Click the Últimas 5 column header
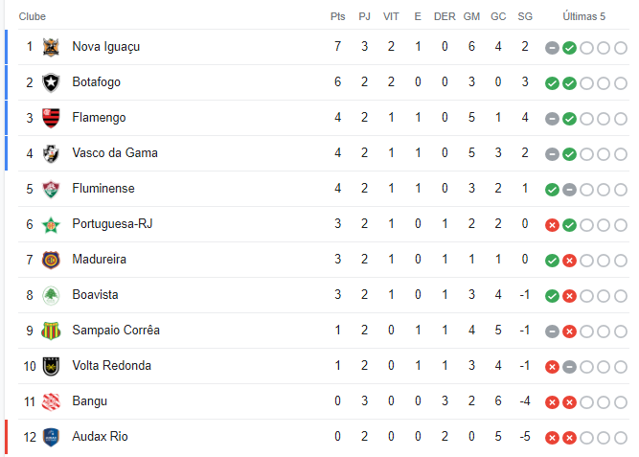Viewport: 639px width, 457px height. tap(584, 16)
